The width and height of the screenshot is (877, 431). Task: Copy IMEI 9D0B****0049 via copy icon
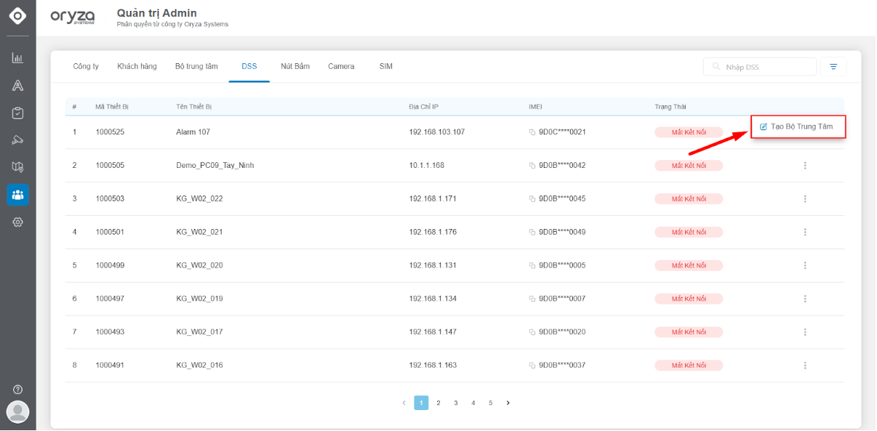pos(532,233)
